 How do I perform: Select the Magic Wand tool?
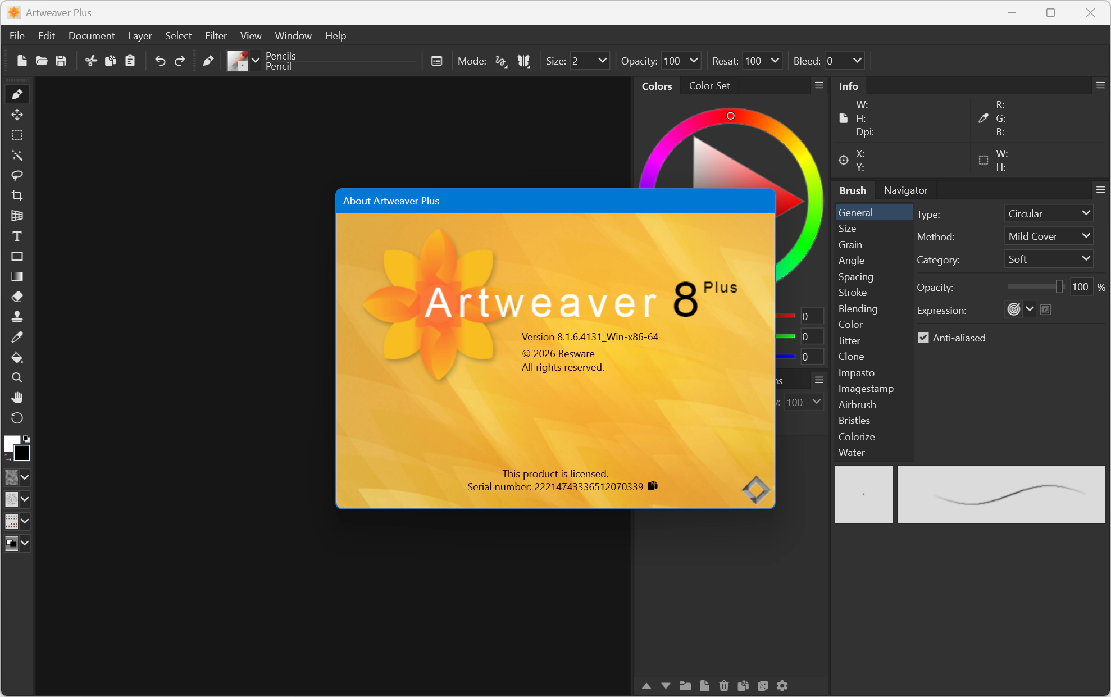[17, 155]
